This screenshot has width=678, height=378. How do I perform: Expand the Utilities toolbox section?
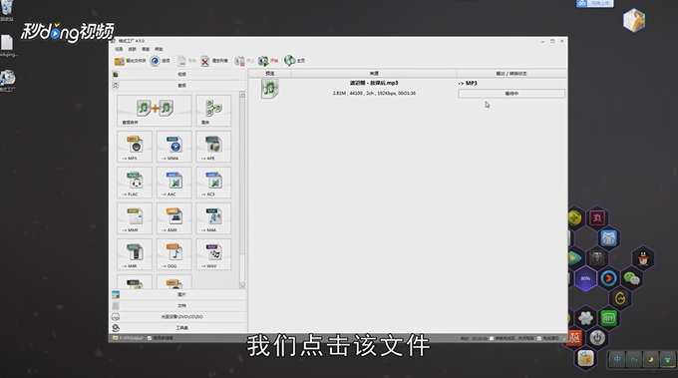click(x=178, y=328)
